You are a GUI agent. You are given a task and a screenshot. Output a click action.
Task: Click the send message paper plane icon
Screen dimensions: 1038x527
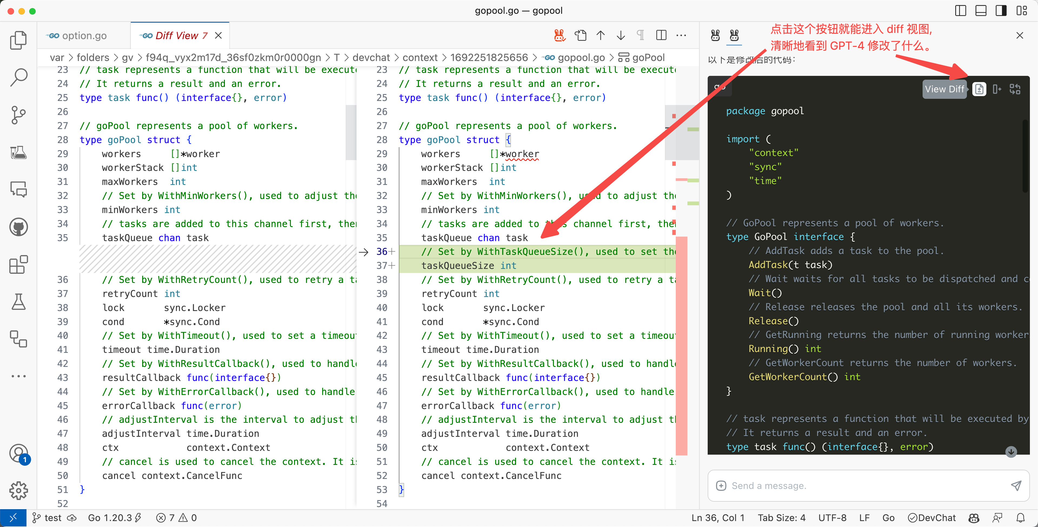[1016, 485]
